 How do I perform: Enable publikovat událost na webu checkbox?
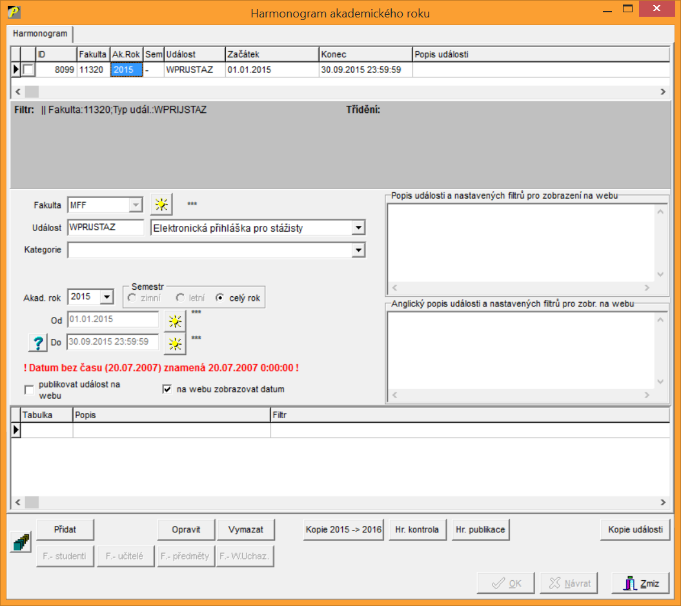point(28,390)
